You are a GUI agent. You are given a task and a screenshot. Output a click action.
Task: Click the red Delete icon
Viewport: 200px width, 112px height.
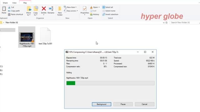44,9
